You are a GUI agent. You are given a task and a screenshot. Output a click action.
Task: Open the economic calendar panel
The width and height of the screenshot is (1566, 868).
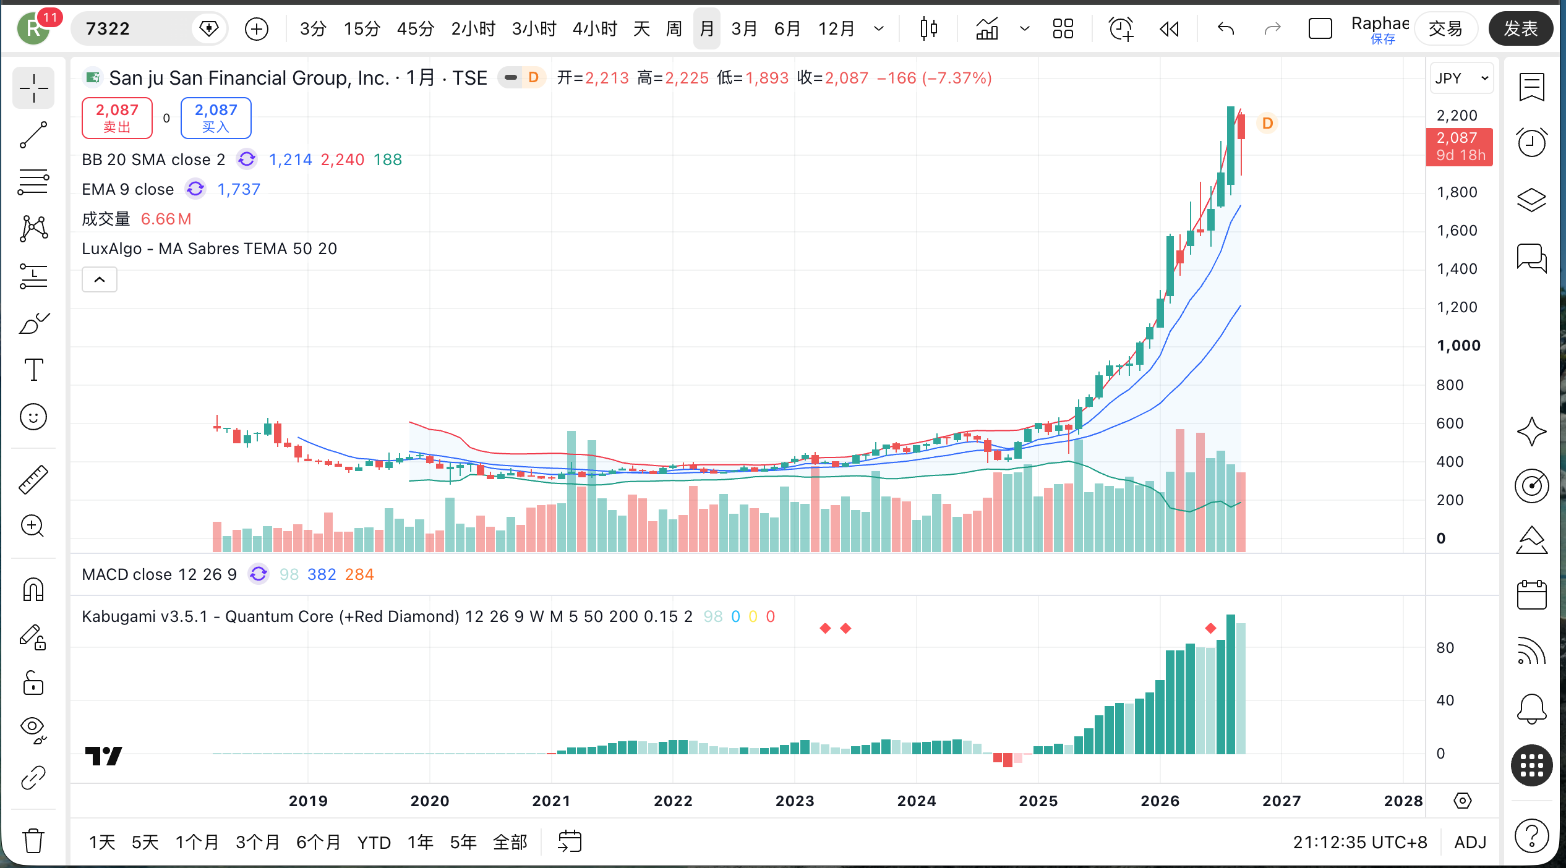tap(1531, 595)
